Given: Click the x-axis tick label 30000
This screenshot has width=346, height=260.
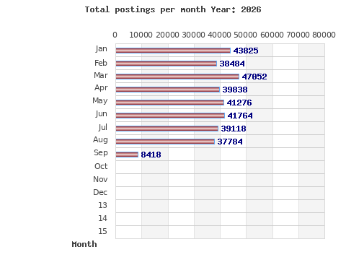Looking at the screenshot, I should click(193, 35).
